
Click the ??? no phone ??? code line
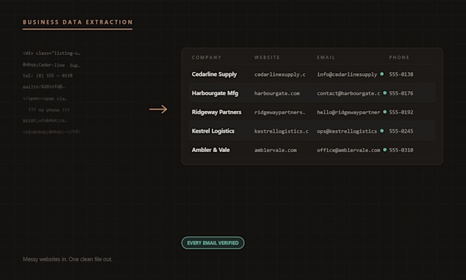tap(49, 110)
